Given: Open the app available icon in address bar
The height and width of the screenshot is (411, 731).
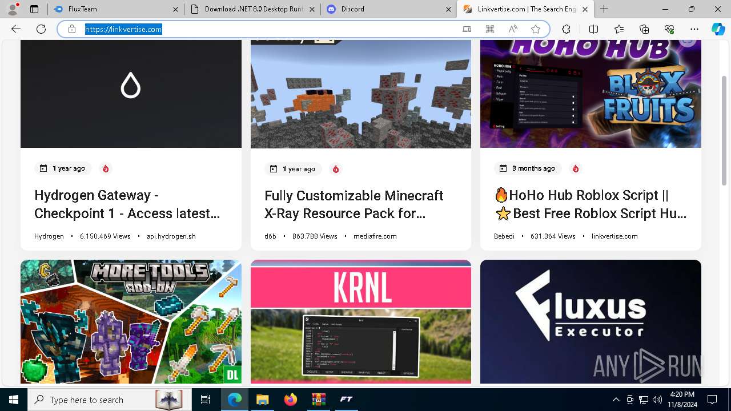Looking at the screenshot, I should pos(467,29).
